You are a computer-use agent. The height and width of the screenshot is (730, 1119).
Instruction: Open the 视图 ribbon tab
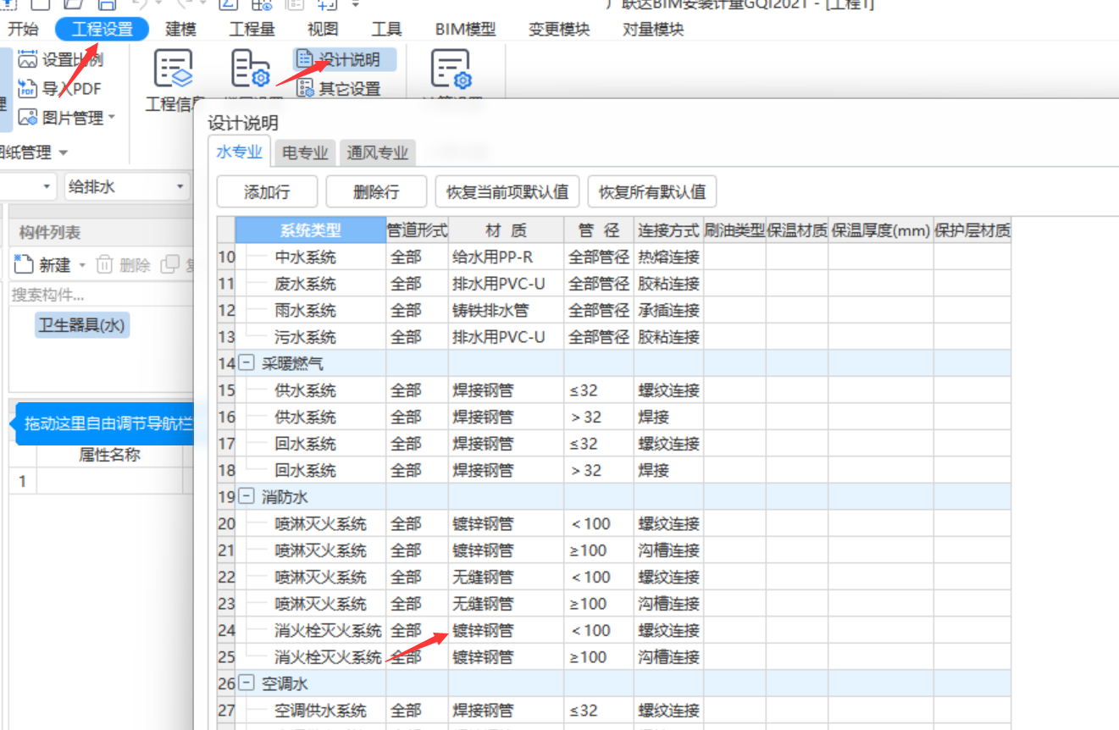point(323,29)
